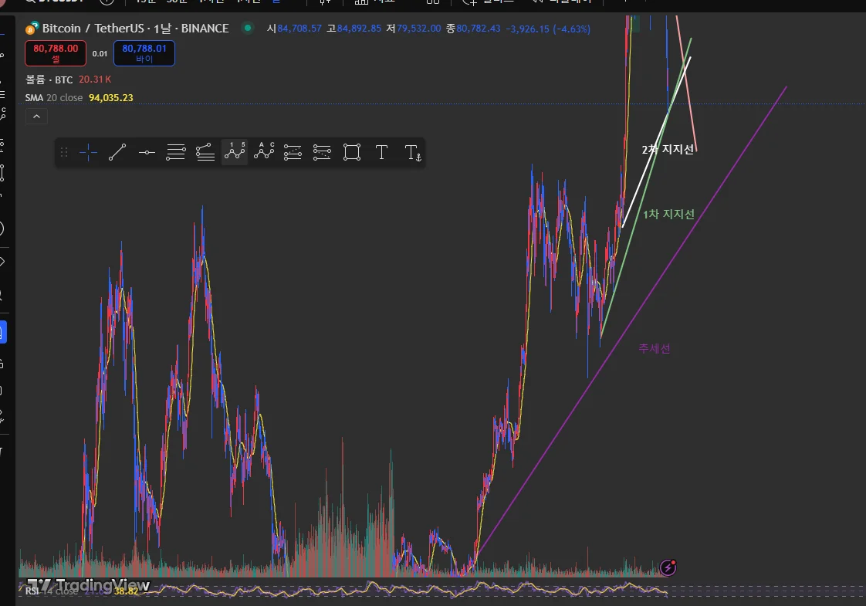The width and height of the screenshot is (866, 606).
Task: Select the 1차 지지선 green label
Action: tap(669, 215)
